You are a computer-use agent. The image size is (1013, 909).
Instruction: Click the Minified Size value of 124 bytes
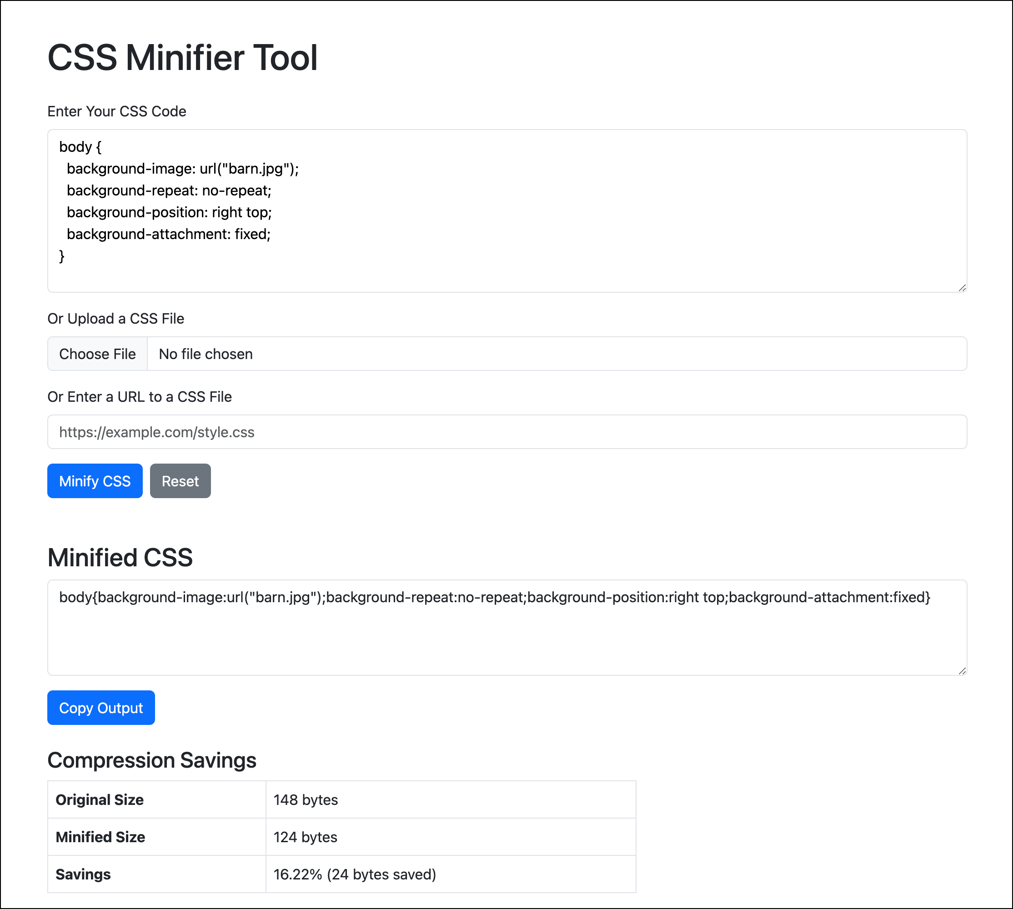pyautogui.click(x=305, y=837)
